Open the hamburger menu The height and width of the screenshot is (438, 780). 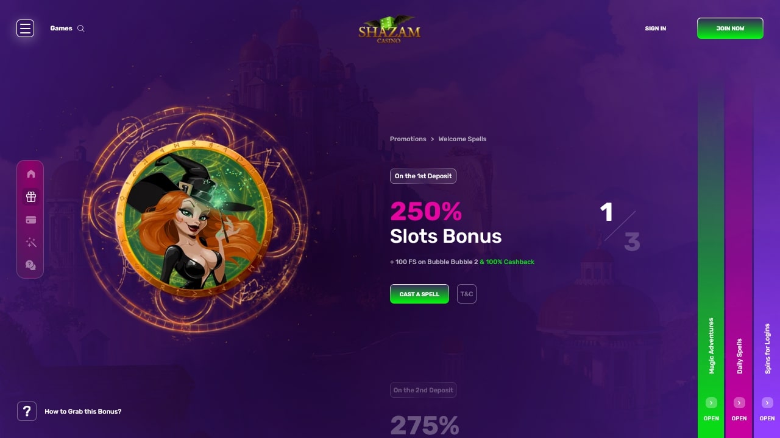click(x=25, y=28)
